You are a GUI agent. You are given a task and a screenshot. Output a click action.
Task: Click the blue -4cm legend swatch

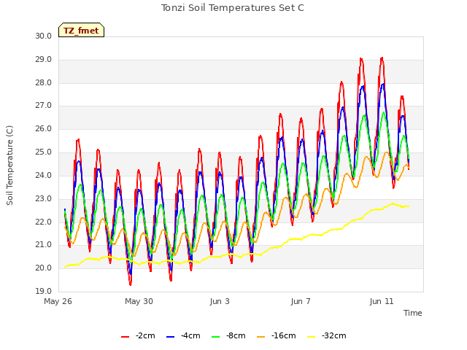(170, 337)
